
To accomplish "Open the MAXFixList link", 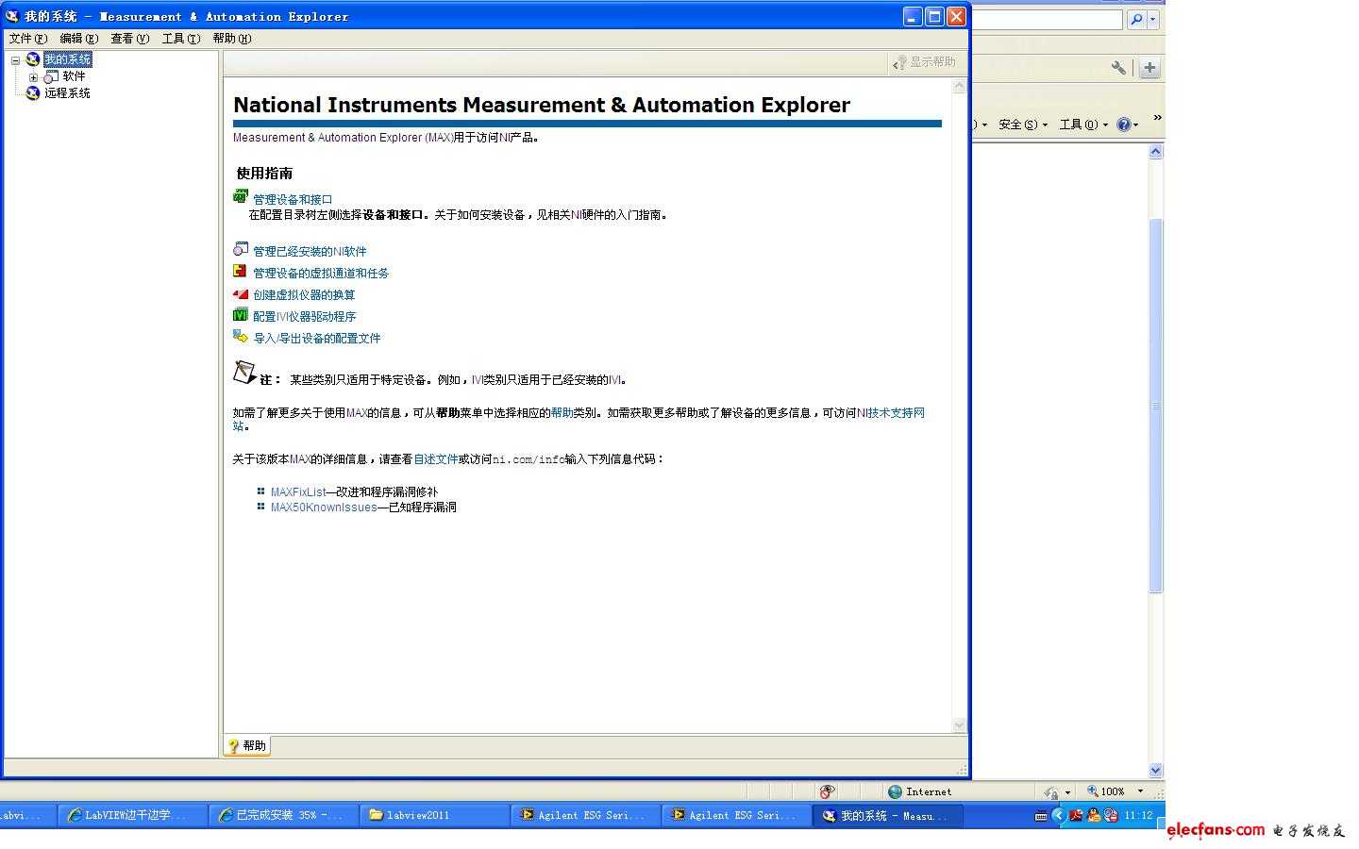I will (x=298, y=491).
